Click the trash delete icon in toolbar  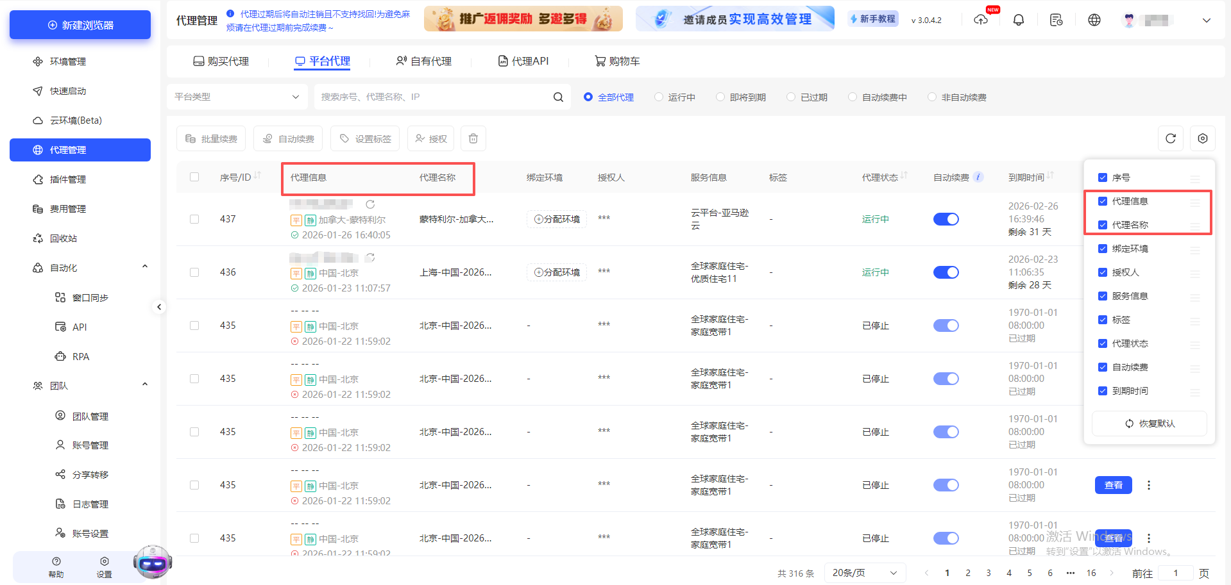point(473,138)
